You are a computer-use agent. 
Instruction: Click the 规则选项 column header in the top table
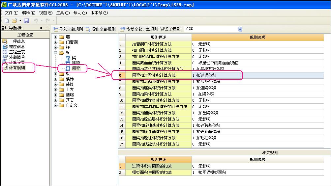(257, 38)
